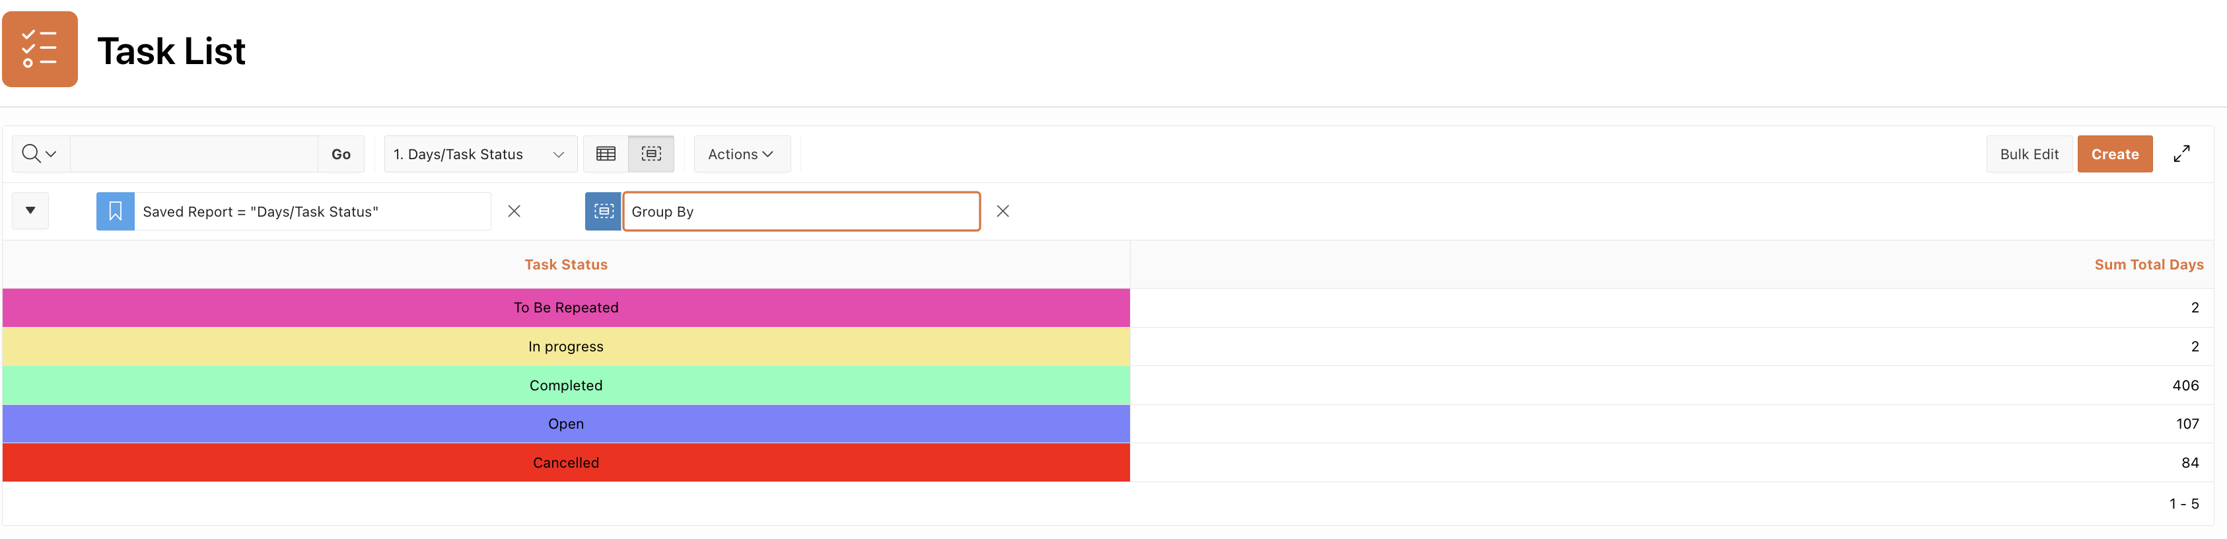Click the orange Create button
Viewport: 2227px width, 539px height.
point(2114,154)
